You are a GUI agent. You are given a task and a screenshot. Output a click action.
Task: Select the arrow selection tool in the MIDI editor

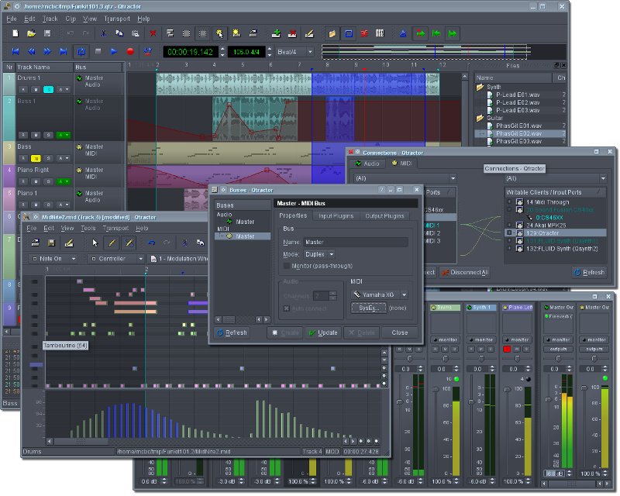point(94,244)
